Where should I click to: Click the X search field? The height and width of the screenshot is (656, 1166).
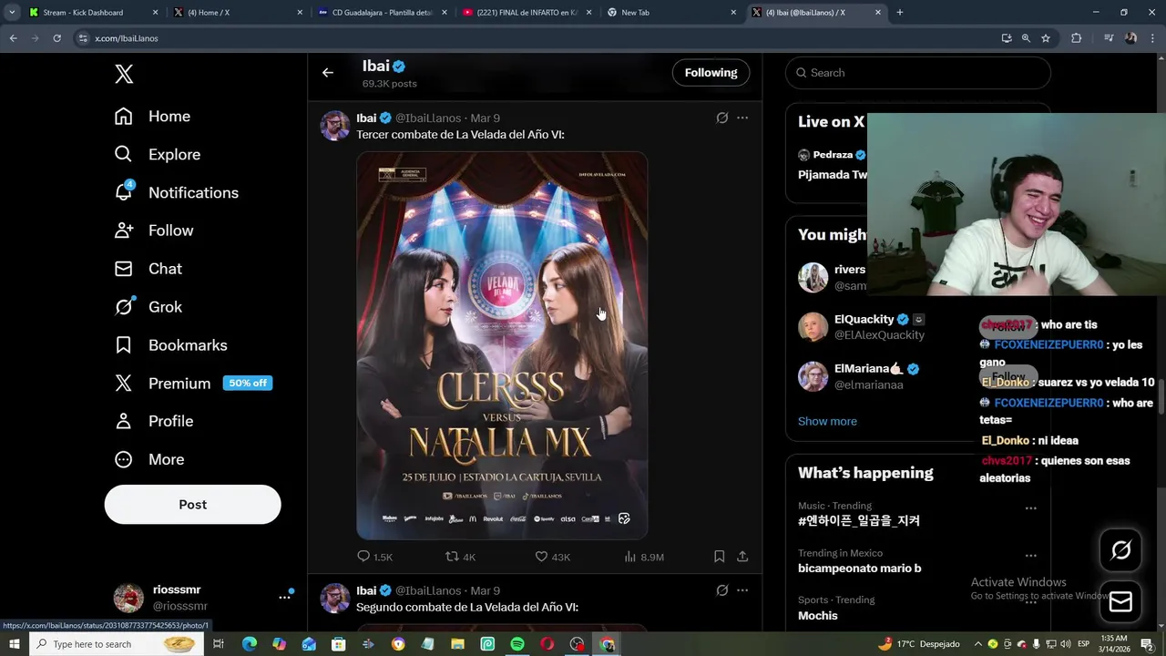point(918,73)
